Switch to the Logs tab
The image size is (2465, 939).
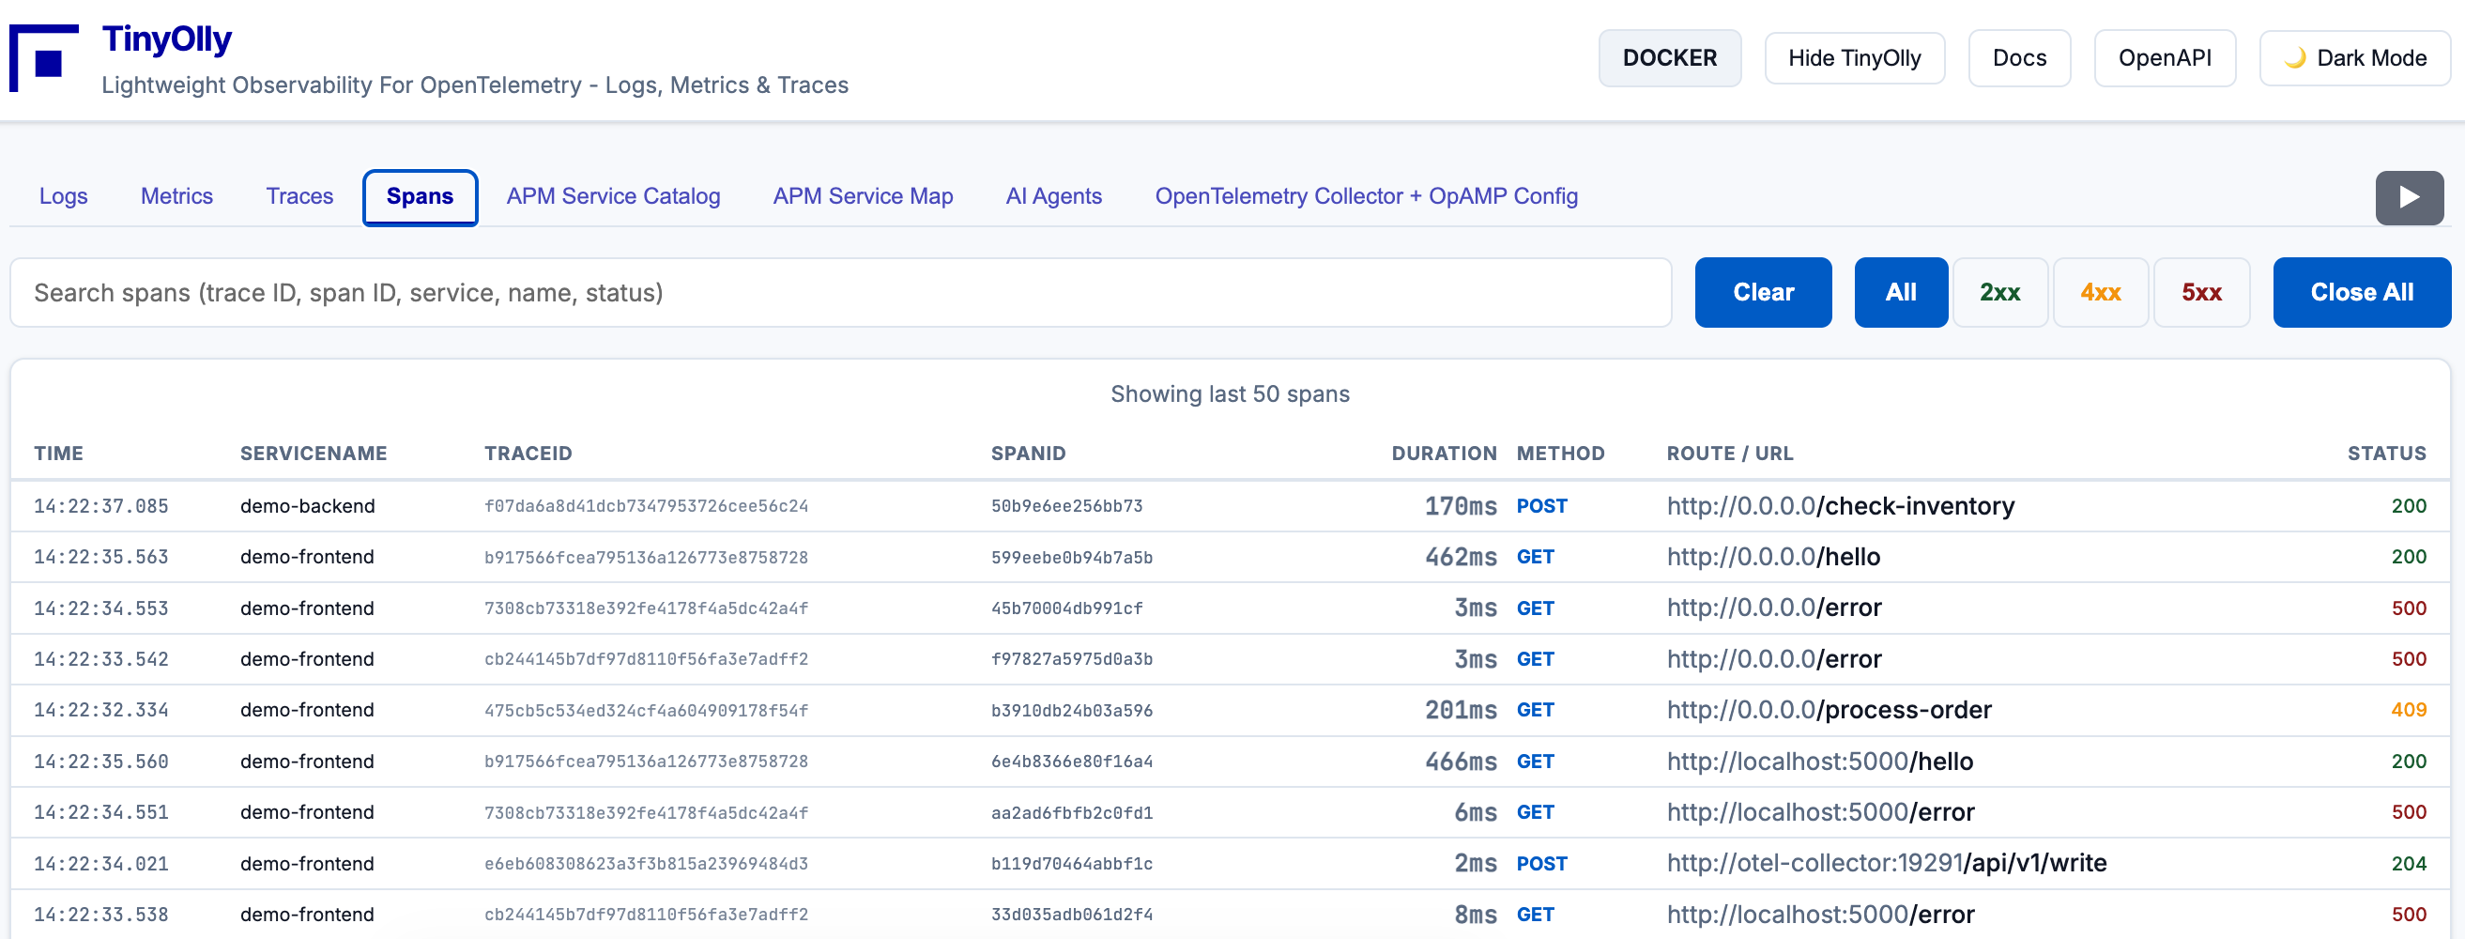pos(63,196)
